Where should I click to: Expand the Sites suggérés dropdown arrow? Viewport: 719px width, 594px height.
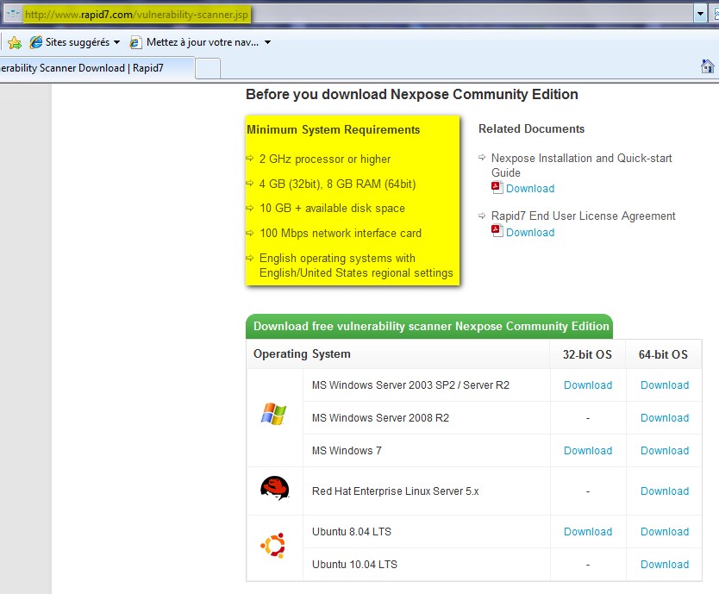pos(116,42)
